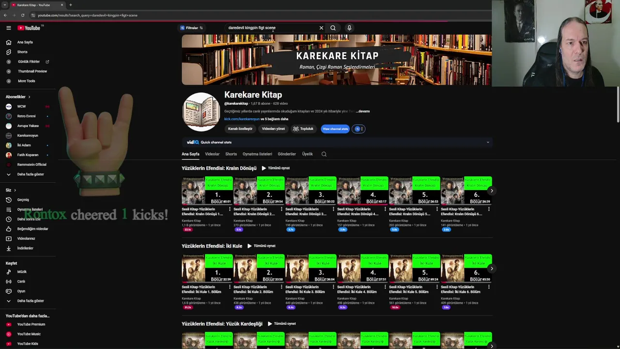
Task: Expand the vidIQ Quick channel stats panel
Action: click(x=488, y=143)
